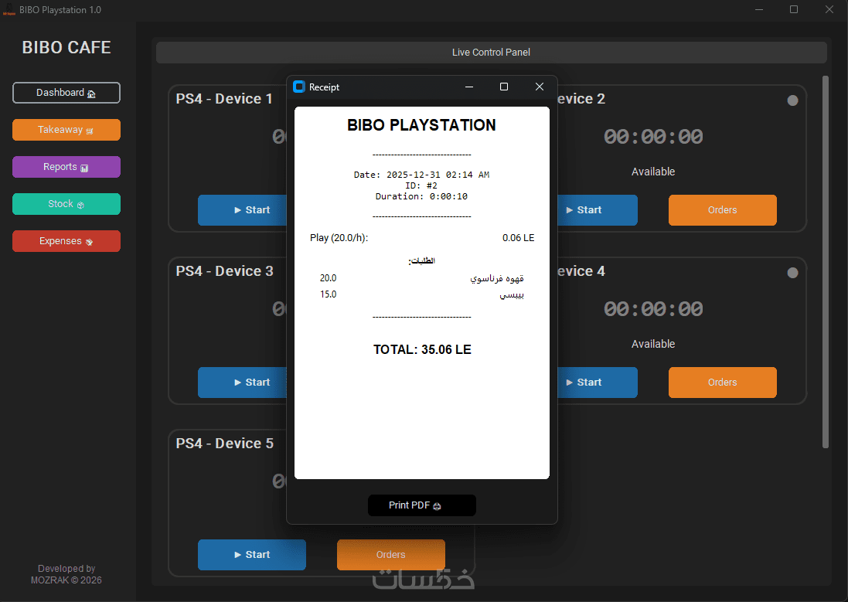Image resolution: width=848 pixels, height=602 pixels.
Task: Click Print PDF in Receipt window
Action: click(x=422, y=505)
